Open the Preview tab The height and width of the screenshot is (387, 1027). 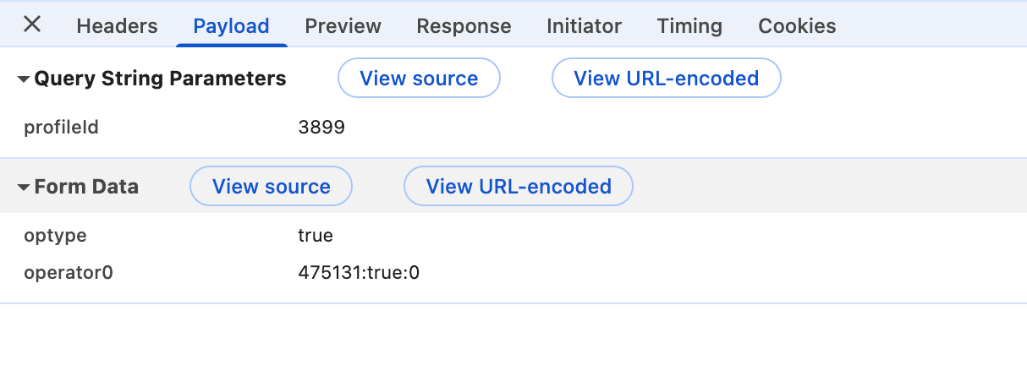click(343, 26)
